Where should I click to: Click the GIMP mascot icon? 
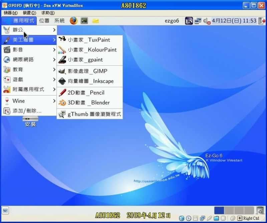[x=62, y=71]
